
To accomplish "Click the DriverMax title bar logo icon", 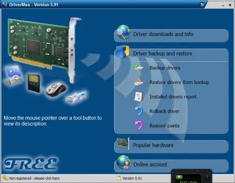I will click(4, 4).
